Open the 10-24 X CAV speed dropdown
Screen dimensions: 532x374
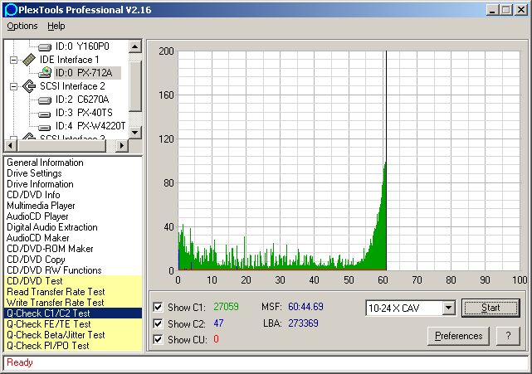point(448,308)
